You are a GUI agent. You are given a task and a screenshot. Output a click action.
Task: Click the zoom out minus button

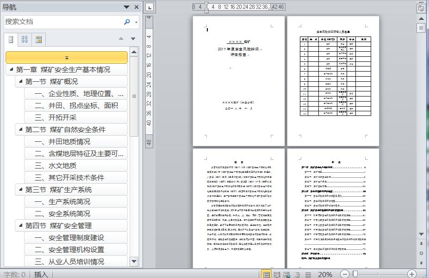(345, 274)
